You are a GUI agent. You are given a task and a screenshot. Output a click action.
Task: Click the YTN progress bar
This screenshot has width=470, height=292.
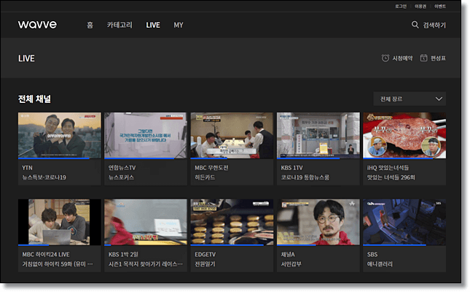pos(59,158)
